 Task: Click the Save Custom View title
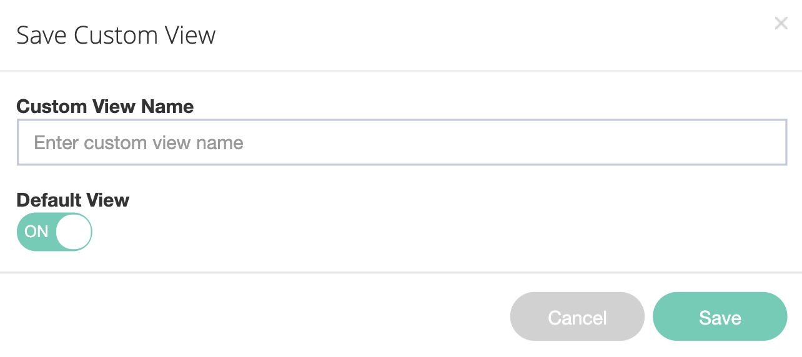(x=116, y=35)
